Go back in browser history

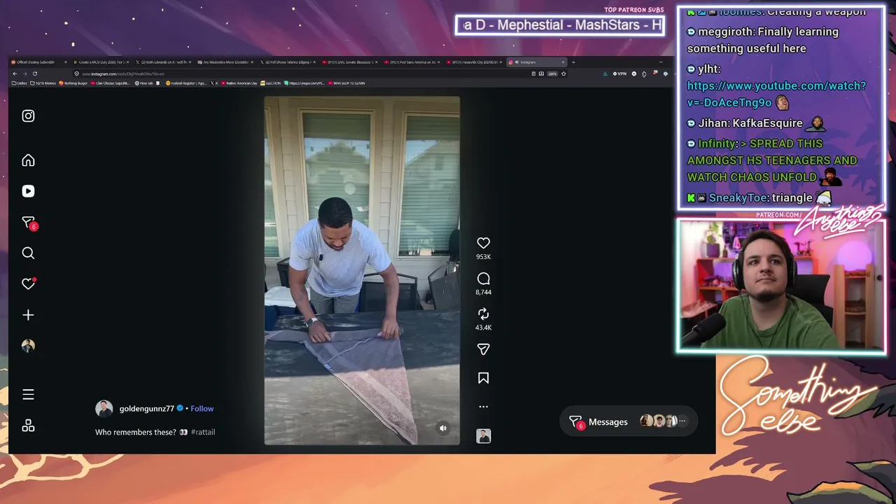coord(15,73)
